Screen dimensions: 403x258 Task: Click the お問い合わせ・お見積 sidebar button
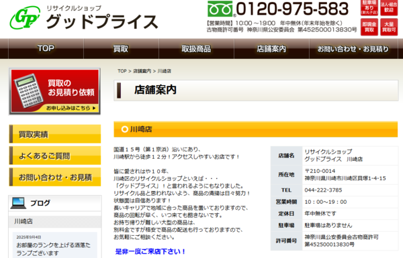(55, 177)
